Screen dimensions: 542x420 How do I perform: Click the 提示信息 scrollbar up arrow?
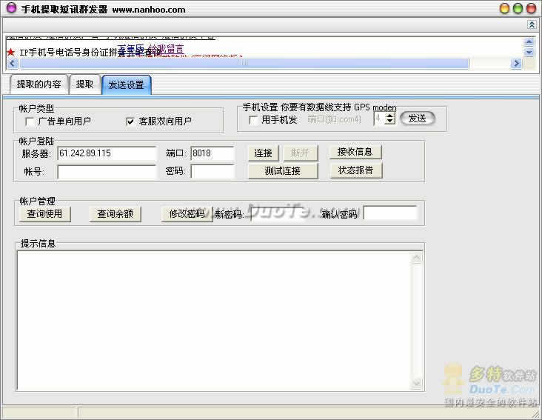coord(417,258)
